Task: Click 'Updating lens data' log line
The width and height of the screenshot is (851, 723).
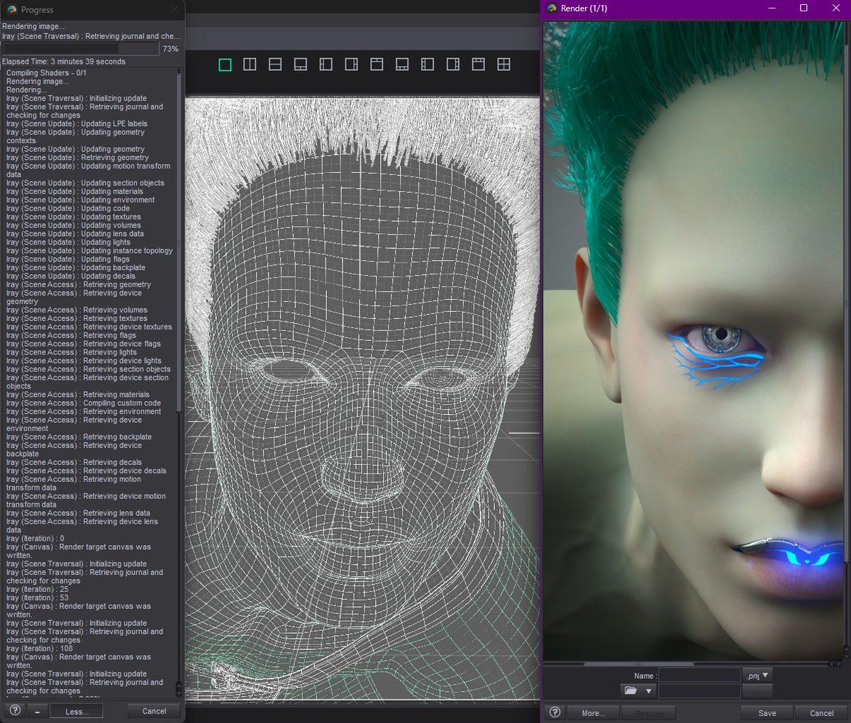Action: coord(75,234)
